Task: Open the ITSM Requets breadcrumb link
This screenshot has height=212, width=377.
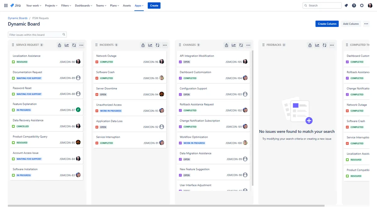Action: tap(41, 18)
